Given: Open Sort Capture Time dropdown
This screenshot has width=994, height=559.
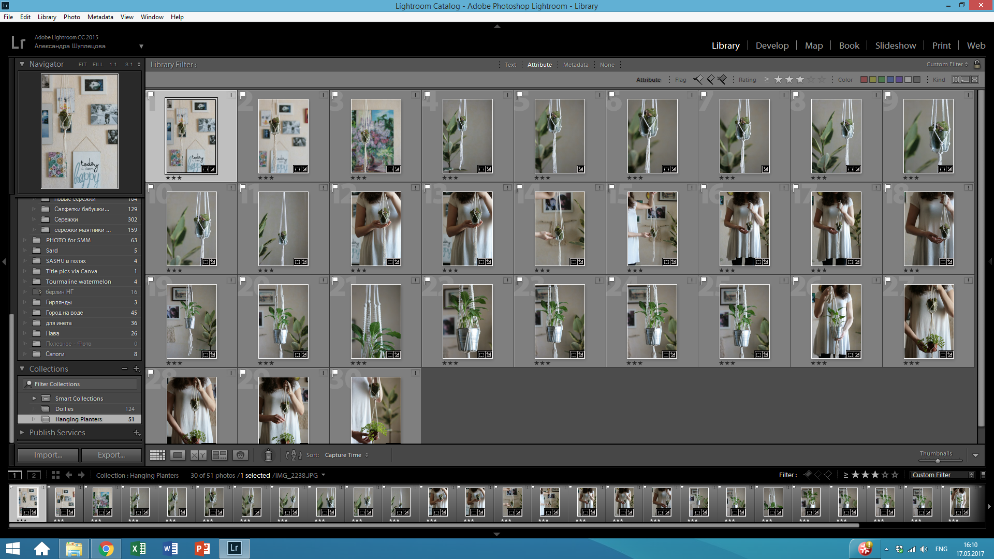Looking at the screenshot, I should tap(346, 455).
